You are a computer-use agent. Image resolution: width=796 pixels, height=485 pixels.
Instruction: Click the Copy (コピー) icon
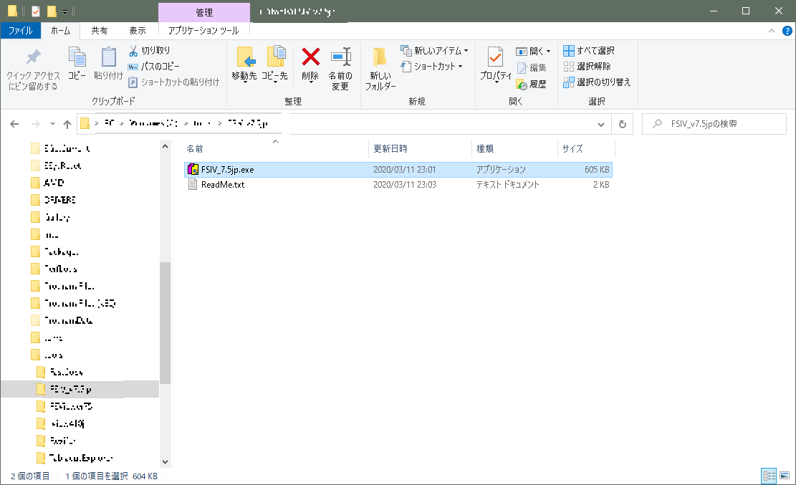tap(77, 57)
